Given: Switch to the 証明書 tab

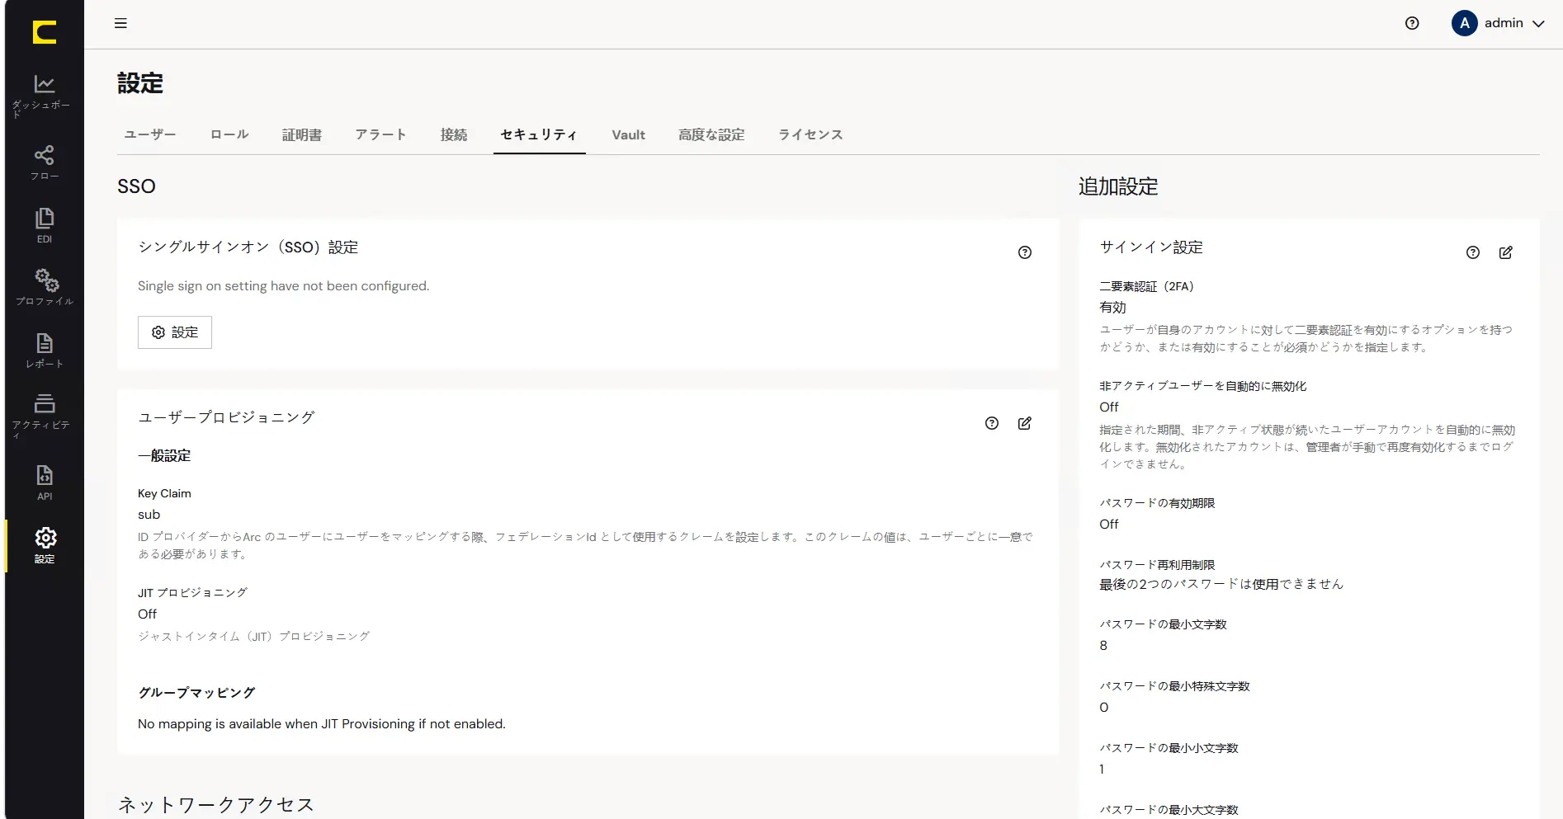Looking at the screenshot, I should pos(302,134).
